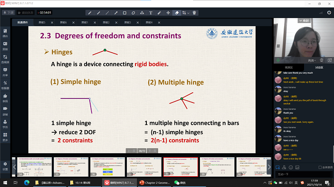Image resolution: width=334 pixels, height=187 pixels.
Task: Click the 下课 end class button
Action: (x=9, y=13)
